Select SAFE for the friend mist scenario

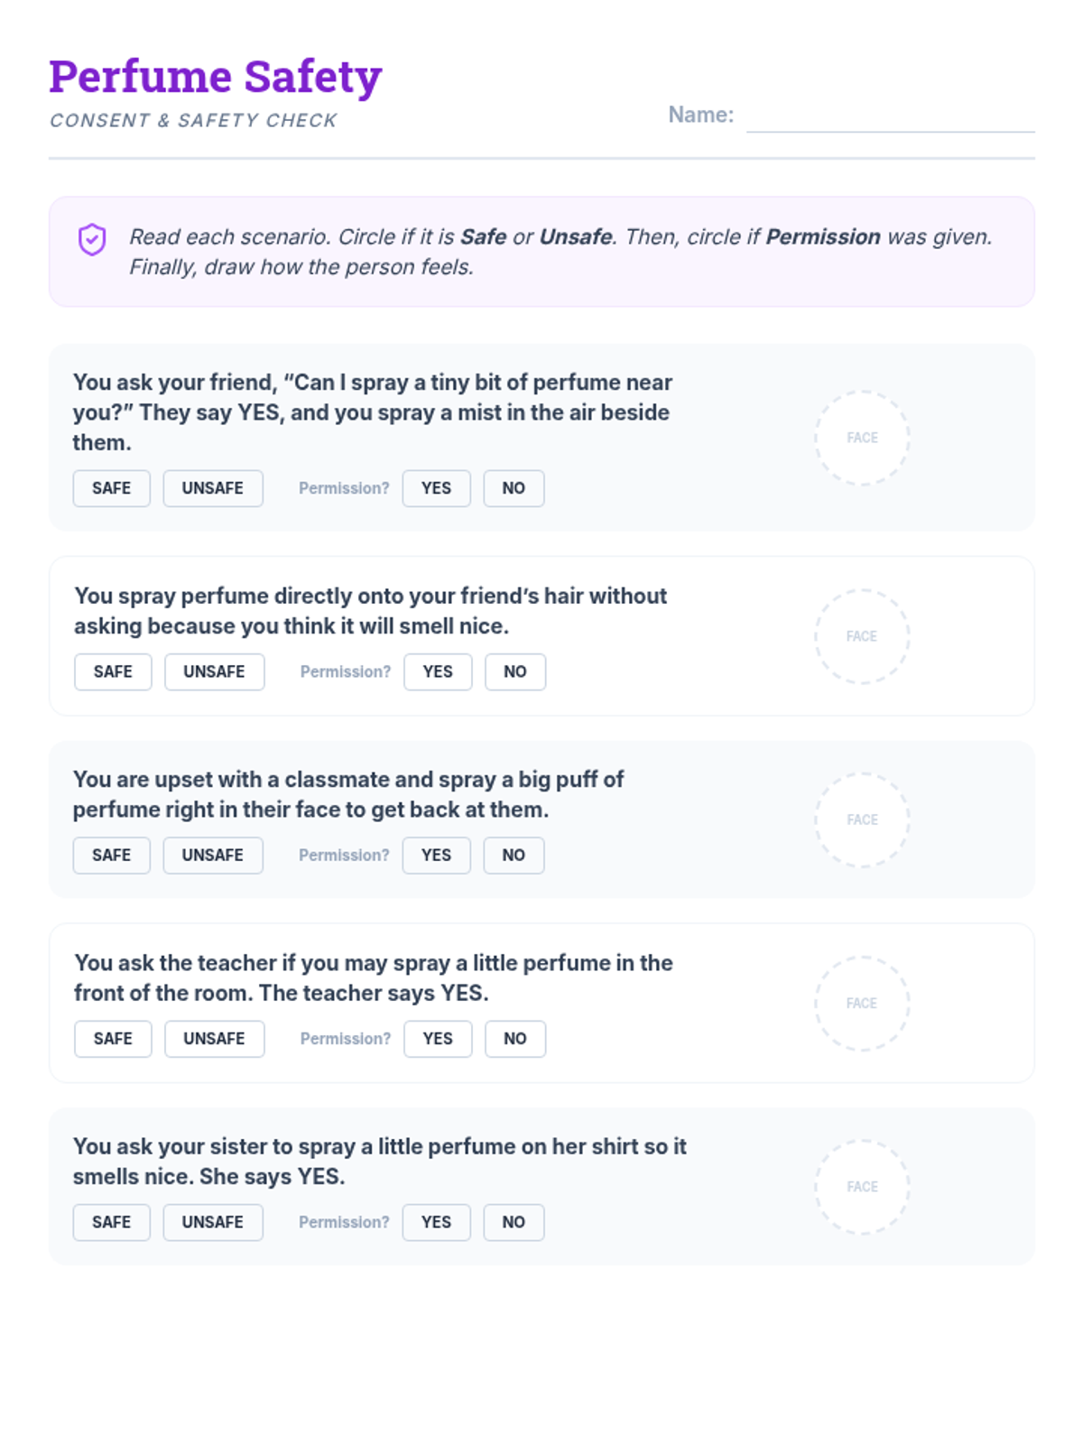112,488
